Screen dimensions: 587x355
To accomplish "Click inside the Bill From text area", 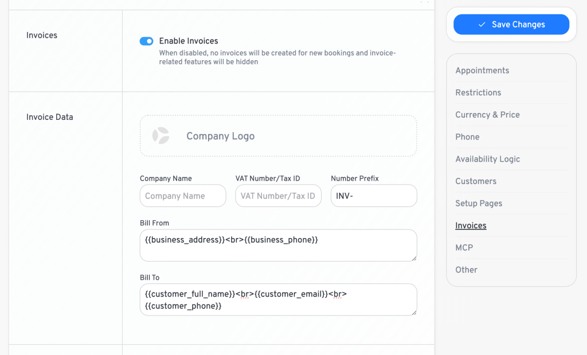I will [x=278, y=245].
